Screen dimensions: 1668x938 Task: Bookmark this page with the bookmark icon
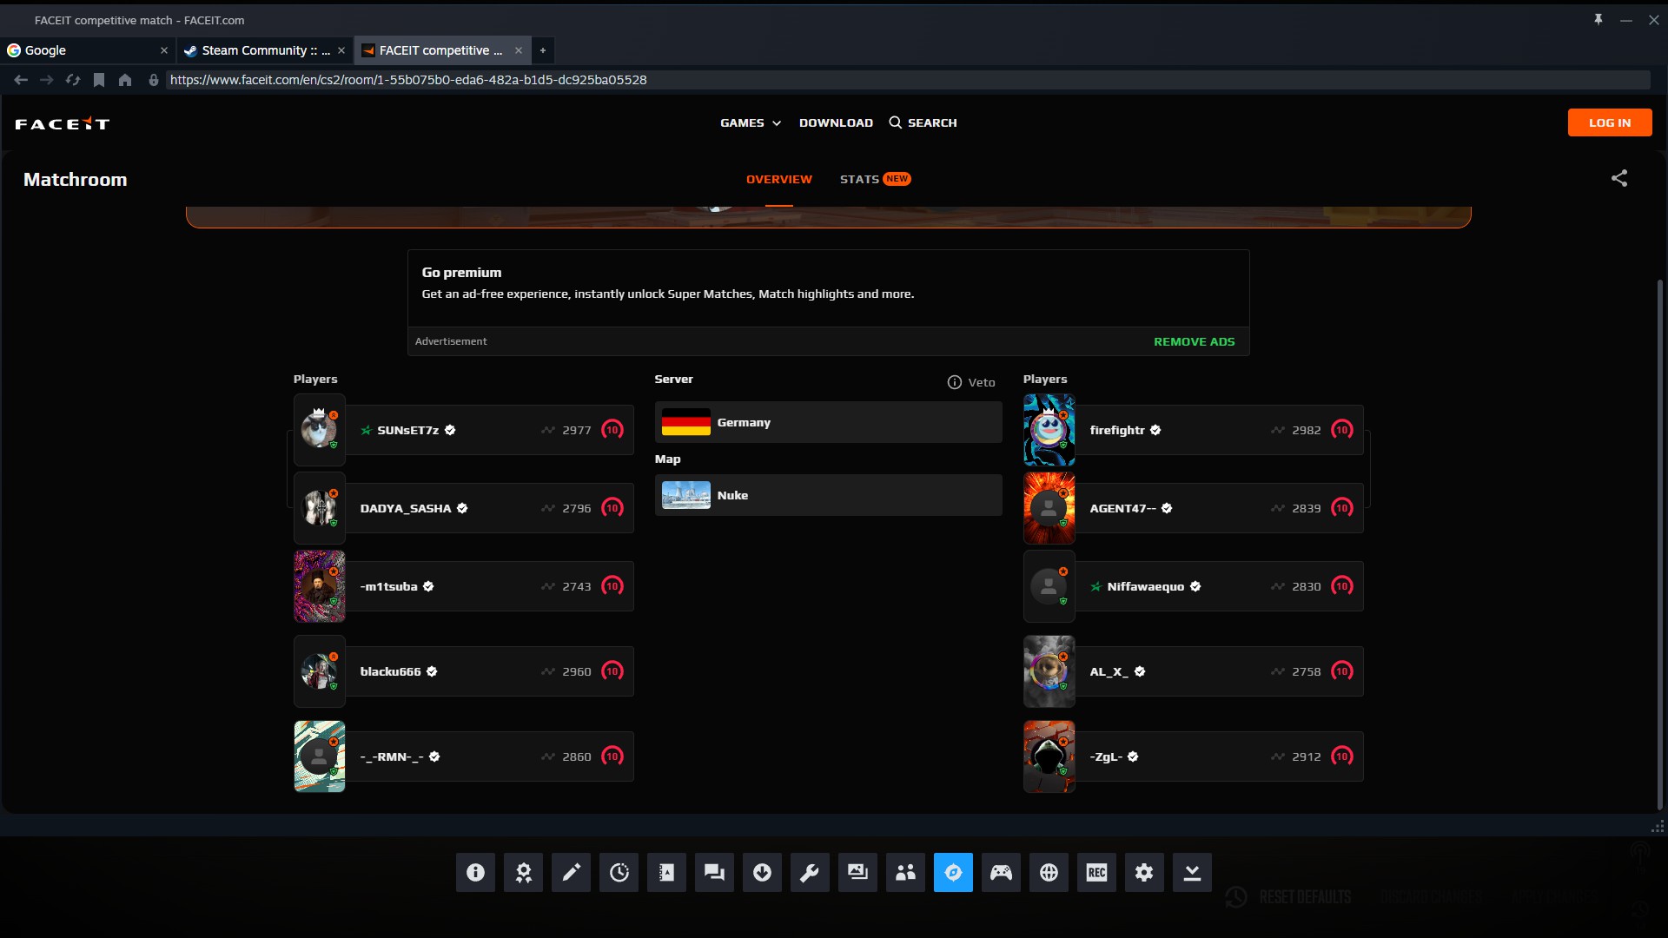[99, 80]
